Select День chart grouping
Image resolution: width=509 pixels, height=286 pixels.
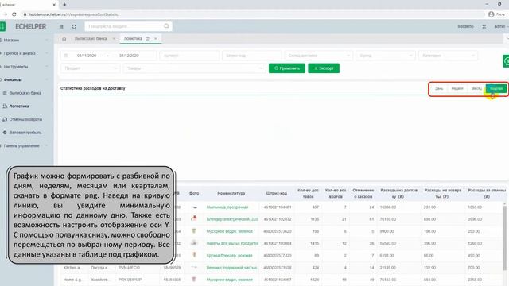point(439,88)
